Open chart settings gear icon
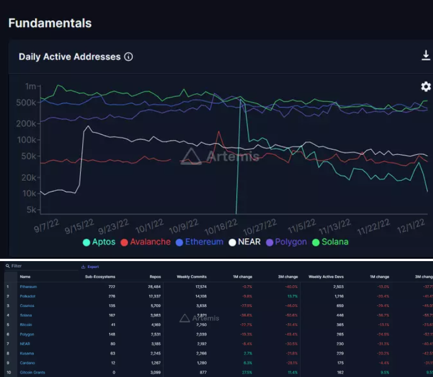 point(426,87)
